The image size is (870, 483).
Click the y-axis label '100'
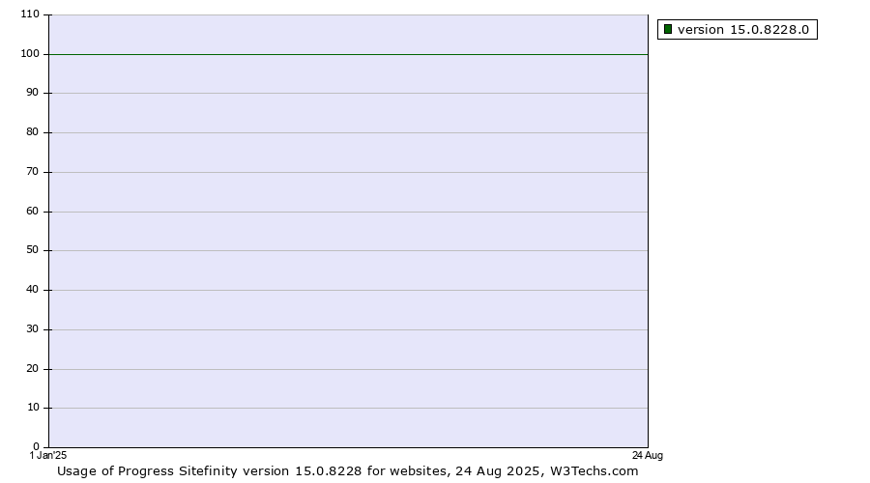tap(30, 54)
